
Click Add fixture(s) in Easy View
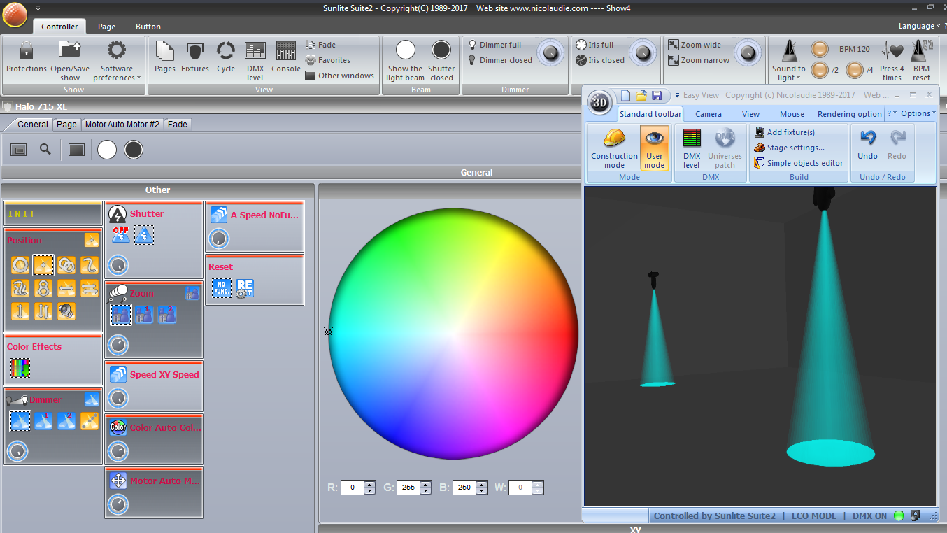[x=785, y=132]
